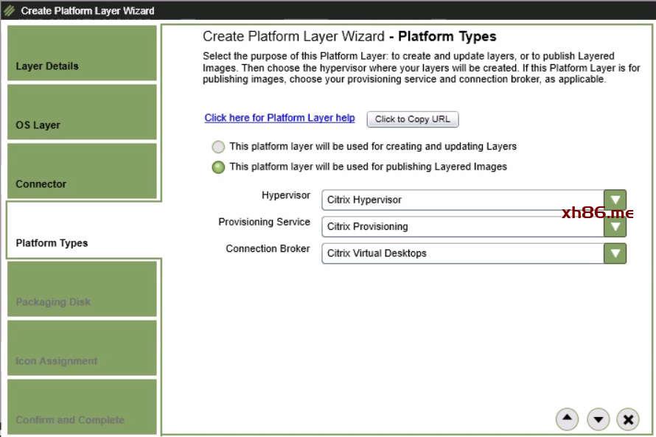
Task: Go to the Connector tab
Action: pos(82,171)
